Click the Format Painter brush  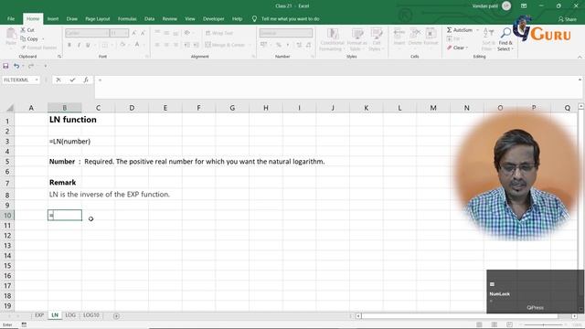pyautogui.click(x=24, y=48)
